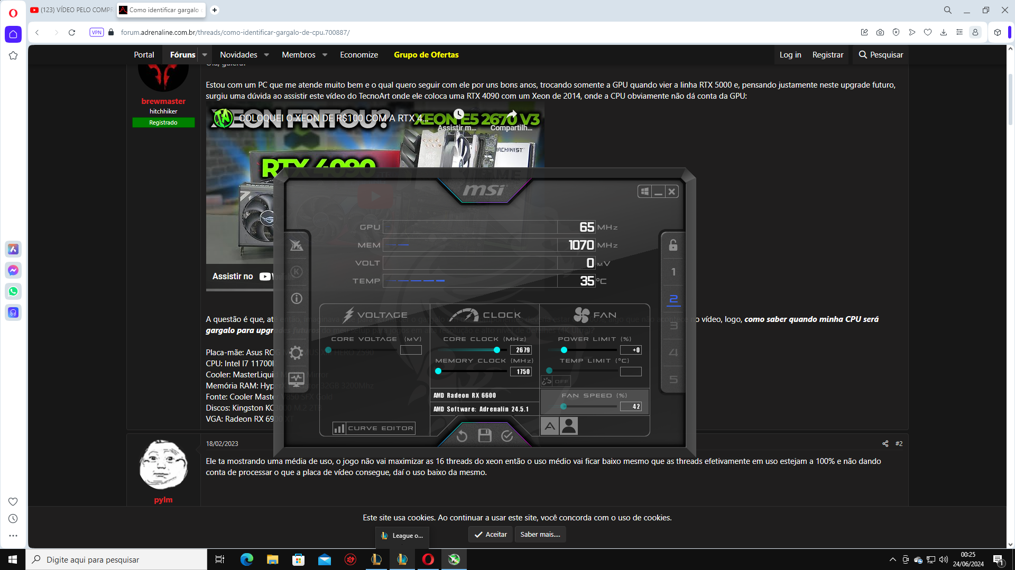This screenshot has width=1015, height=570.
Task: Open MSI Afterburner settings gear
Action: click(x=296, y=353)
